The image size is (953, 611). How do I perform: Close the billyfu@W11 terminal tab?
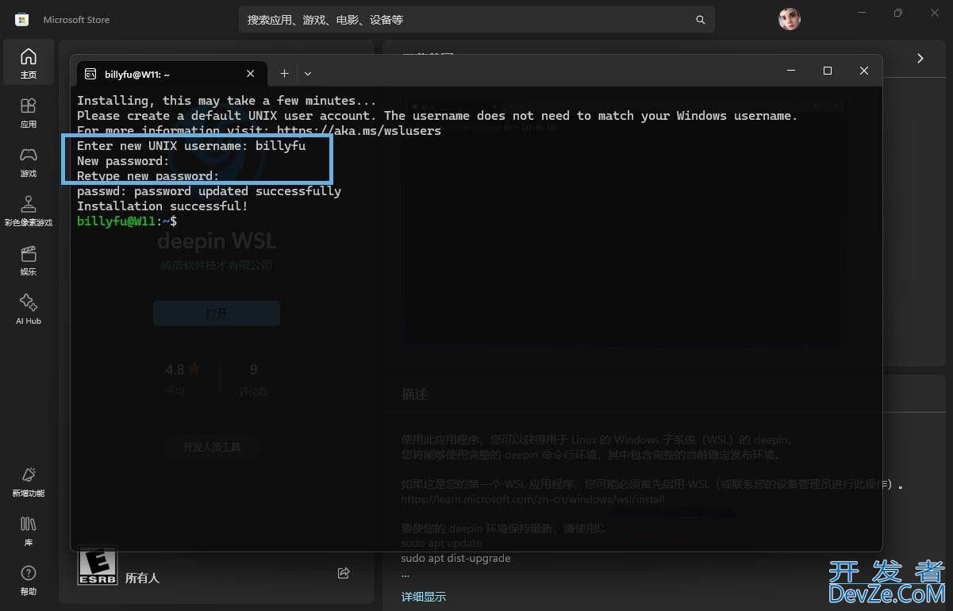(x=251, y=73)
